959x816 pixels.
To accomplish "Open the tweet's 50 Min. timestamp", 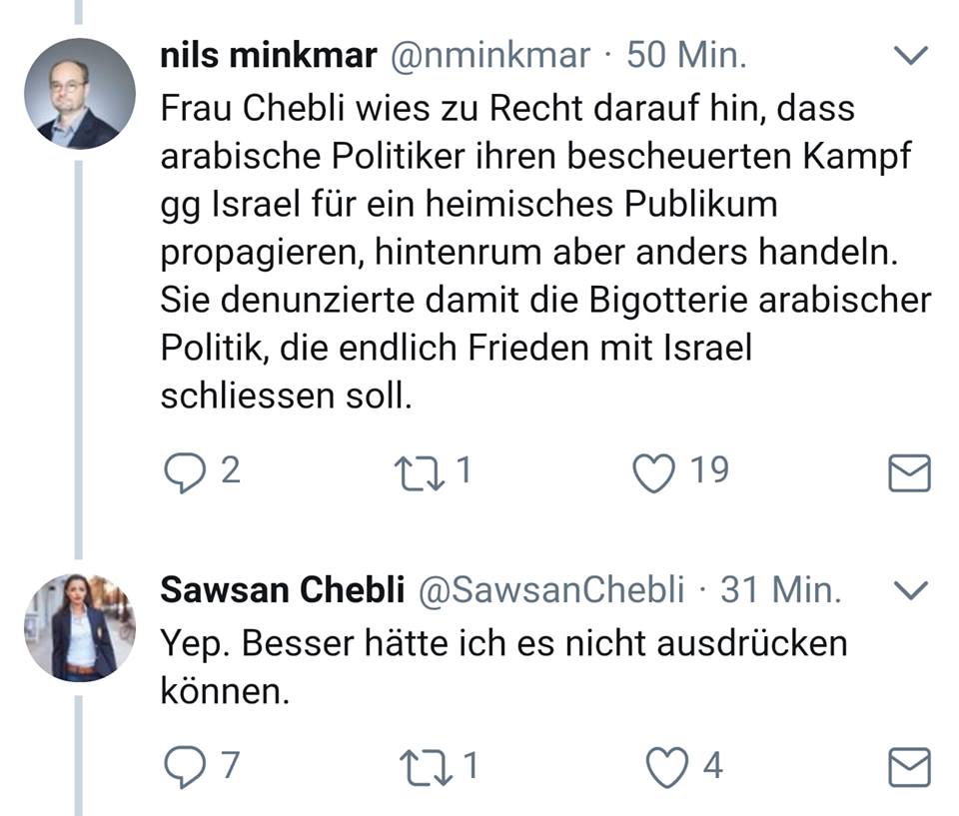I will [x=686, y=56].
